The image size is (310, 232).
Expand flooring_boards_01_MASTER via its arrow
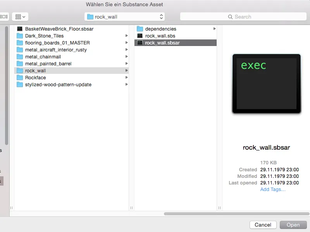pyautogui.click(x=127, y=43)
